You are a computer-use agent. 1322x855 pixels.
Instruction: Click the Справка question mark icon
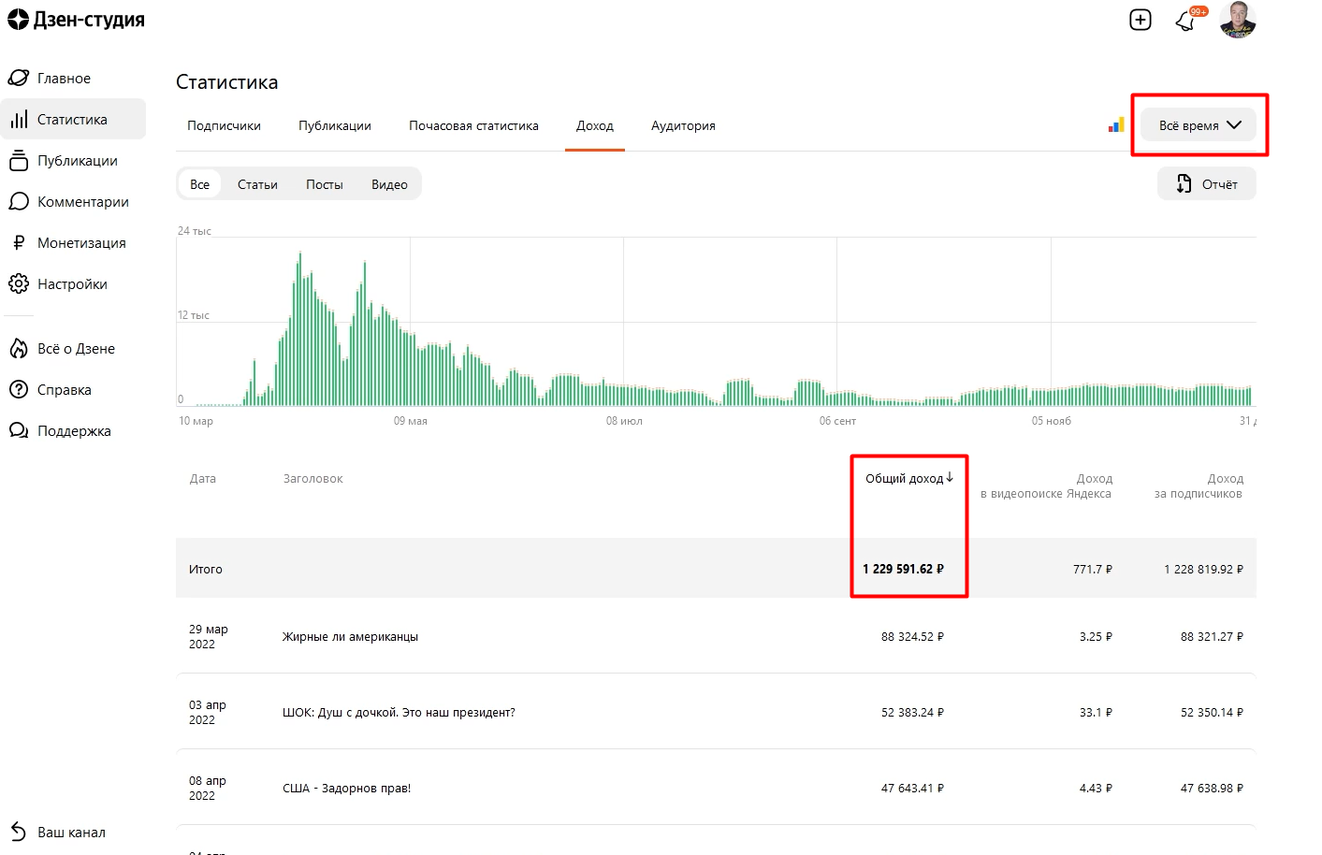point(19,389)
